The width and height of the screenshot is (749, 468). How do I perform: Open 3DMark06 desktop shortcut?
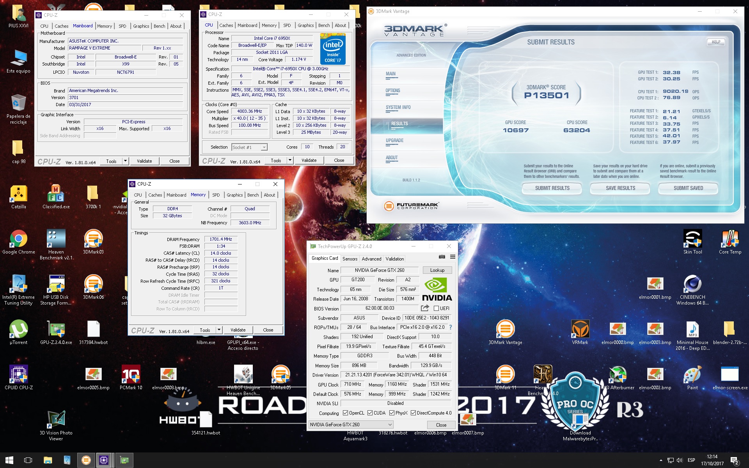coord(93,287)
